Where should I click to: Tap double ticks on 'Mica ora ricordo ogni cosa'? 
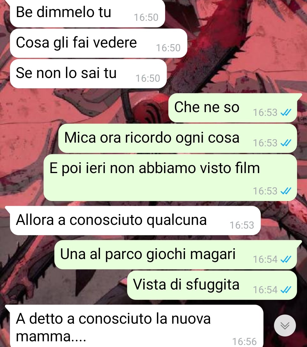pos(286,143)
